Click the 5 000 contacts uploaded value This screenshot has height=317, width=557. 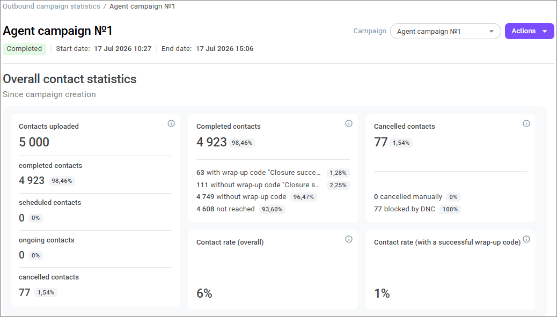(34, 142)
